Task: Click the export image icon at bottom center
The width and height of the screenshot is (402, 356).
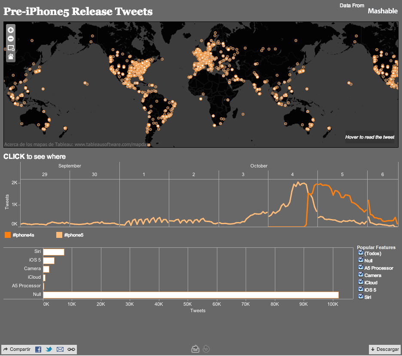Action: pyautogui.click(x=195, y=349)
